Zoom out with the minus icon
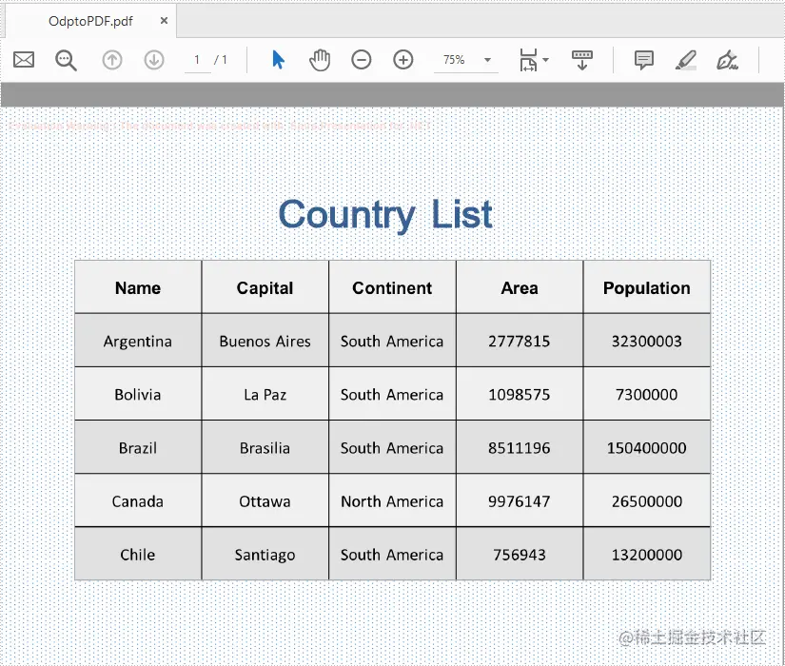 pyautogui.click(x=361, y=60)
